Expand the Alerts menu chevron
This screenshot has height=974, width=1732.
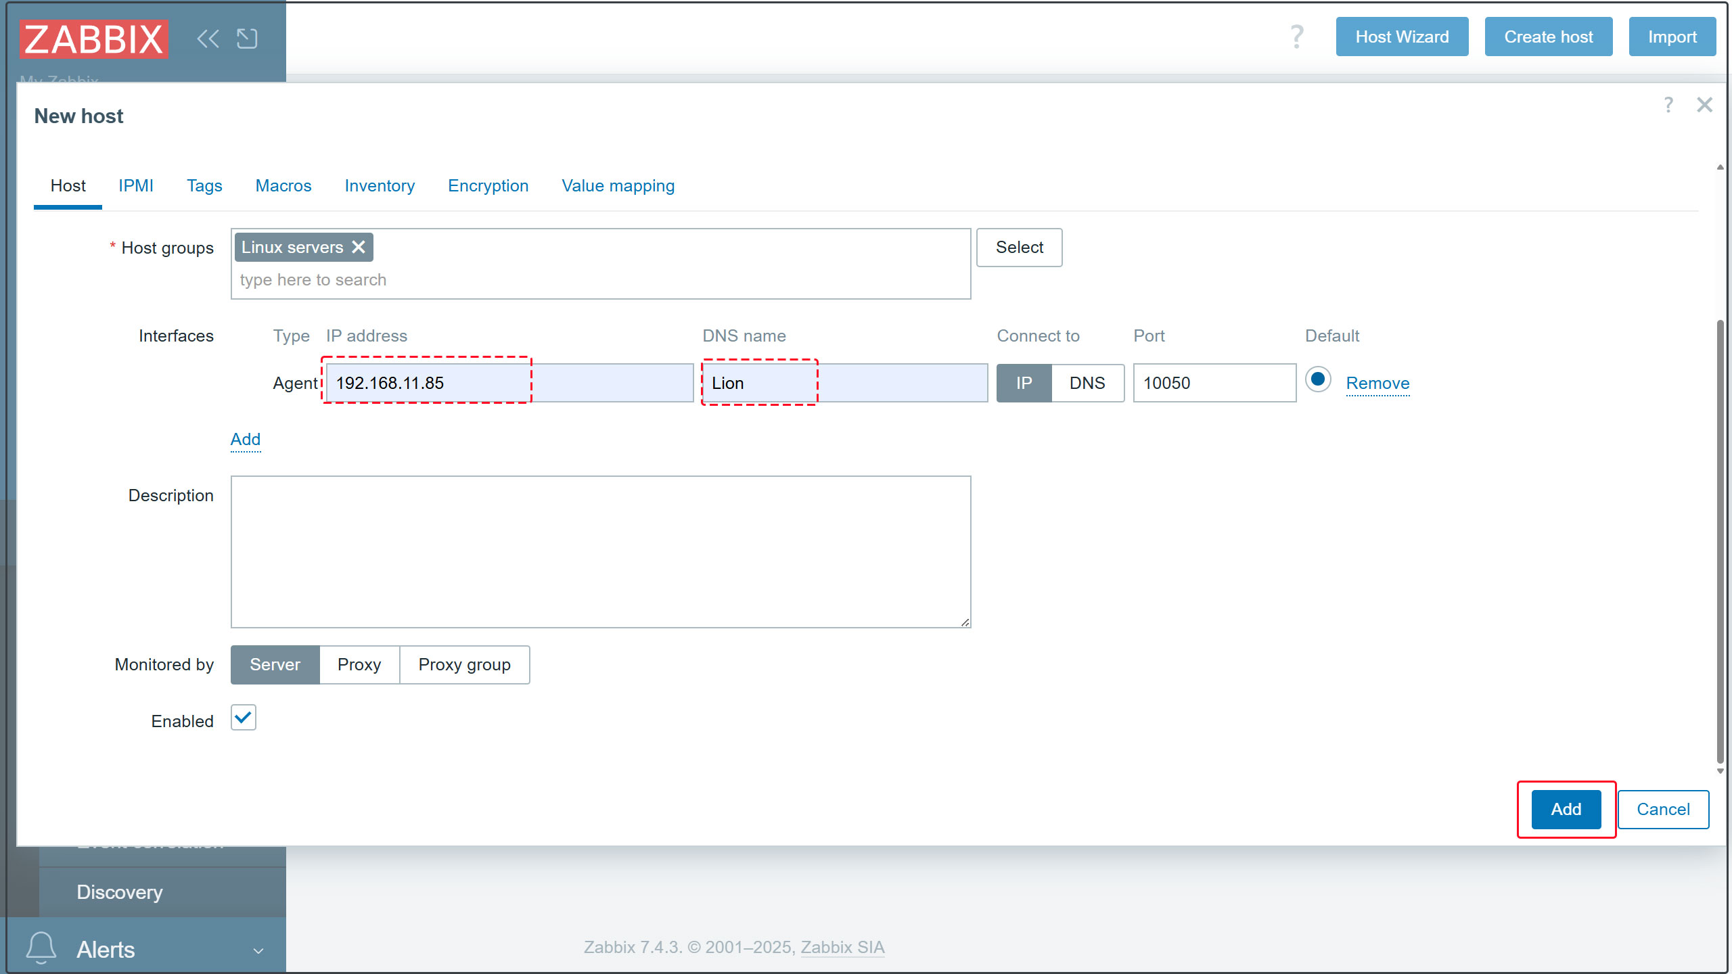258,950
